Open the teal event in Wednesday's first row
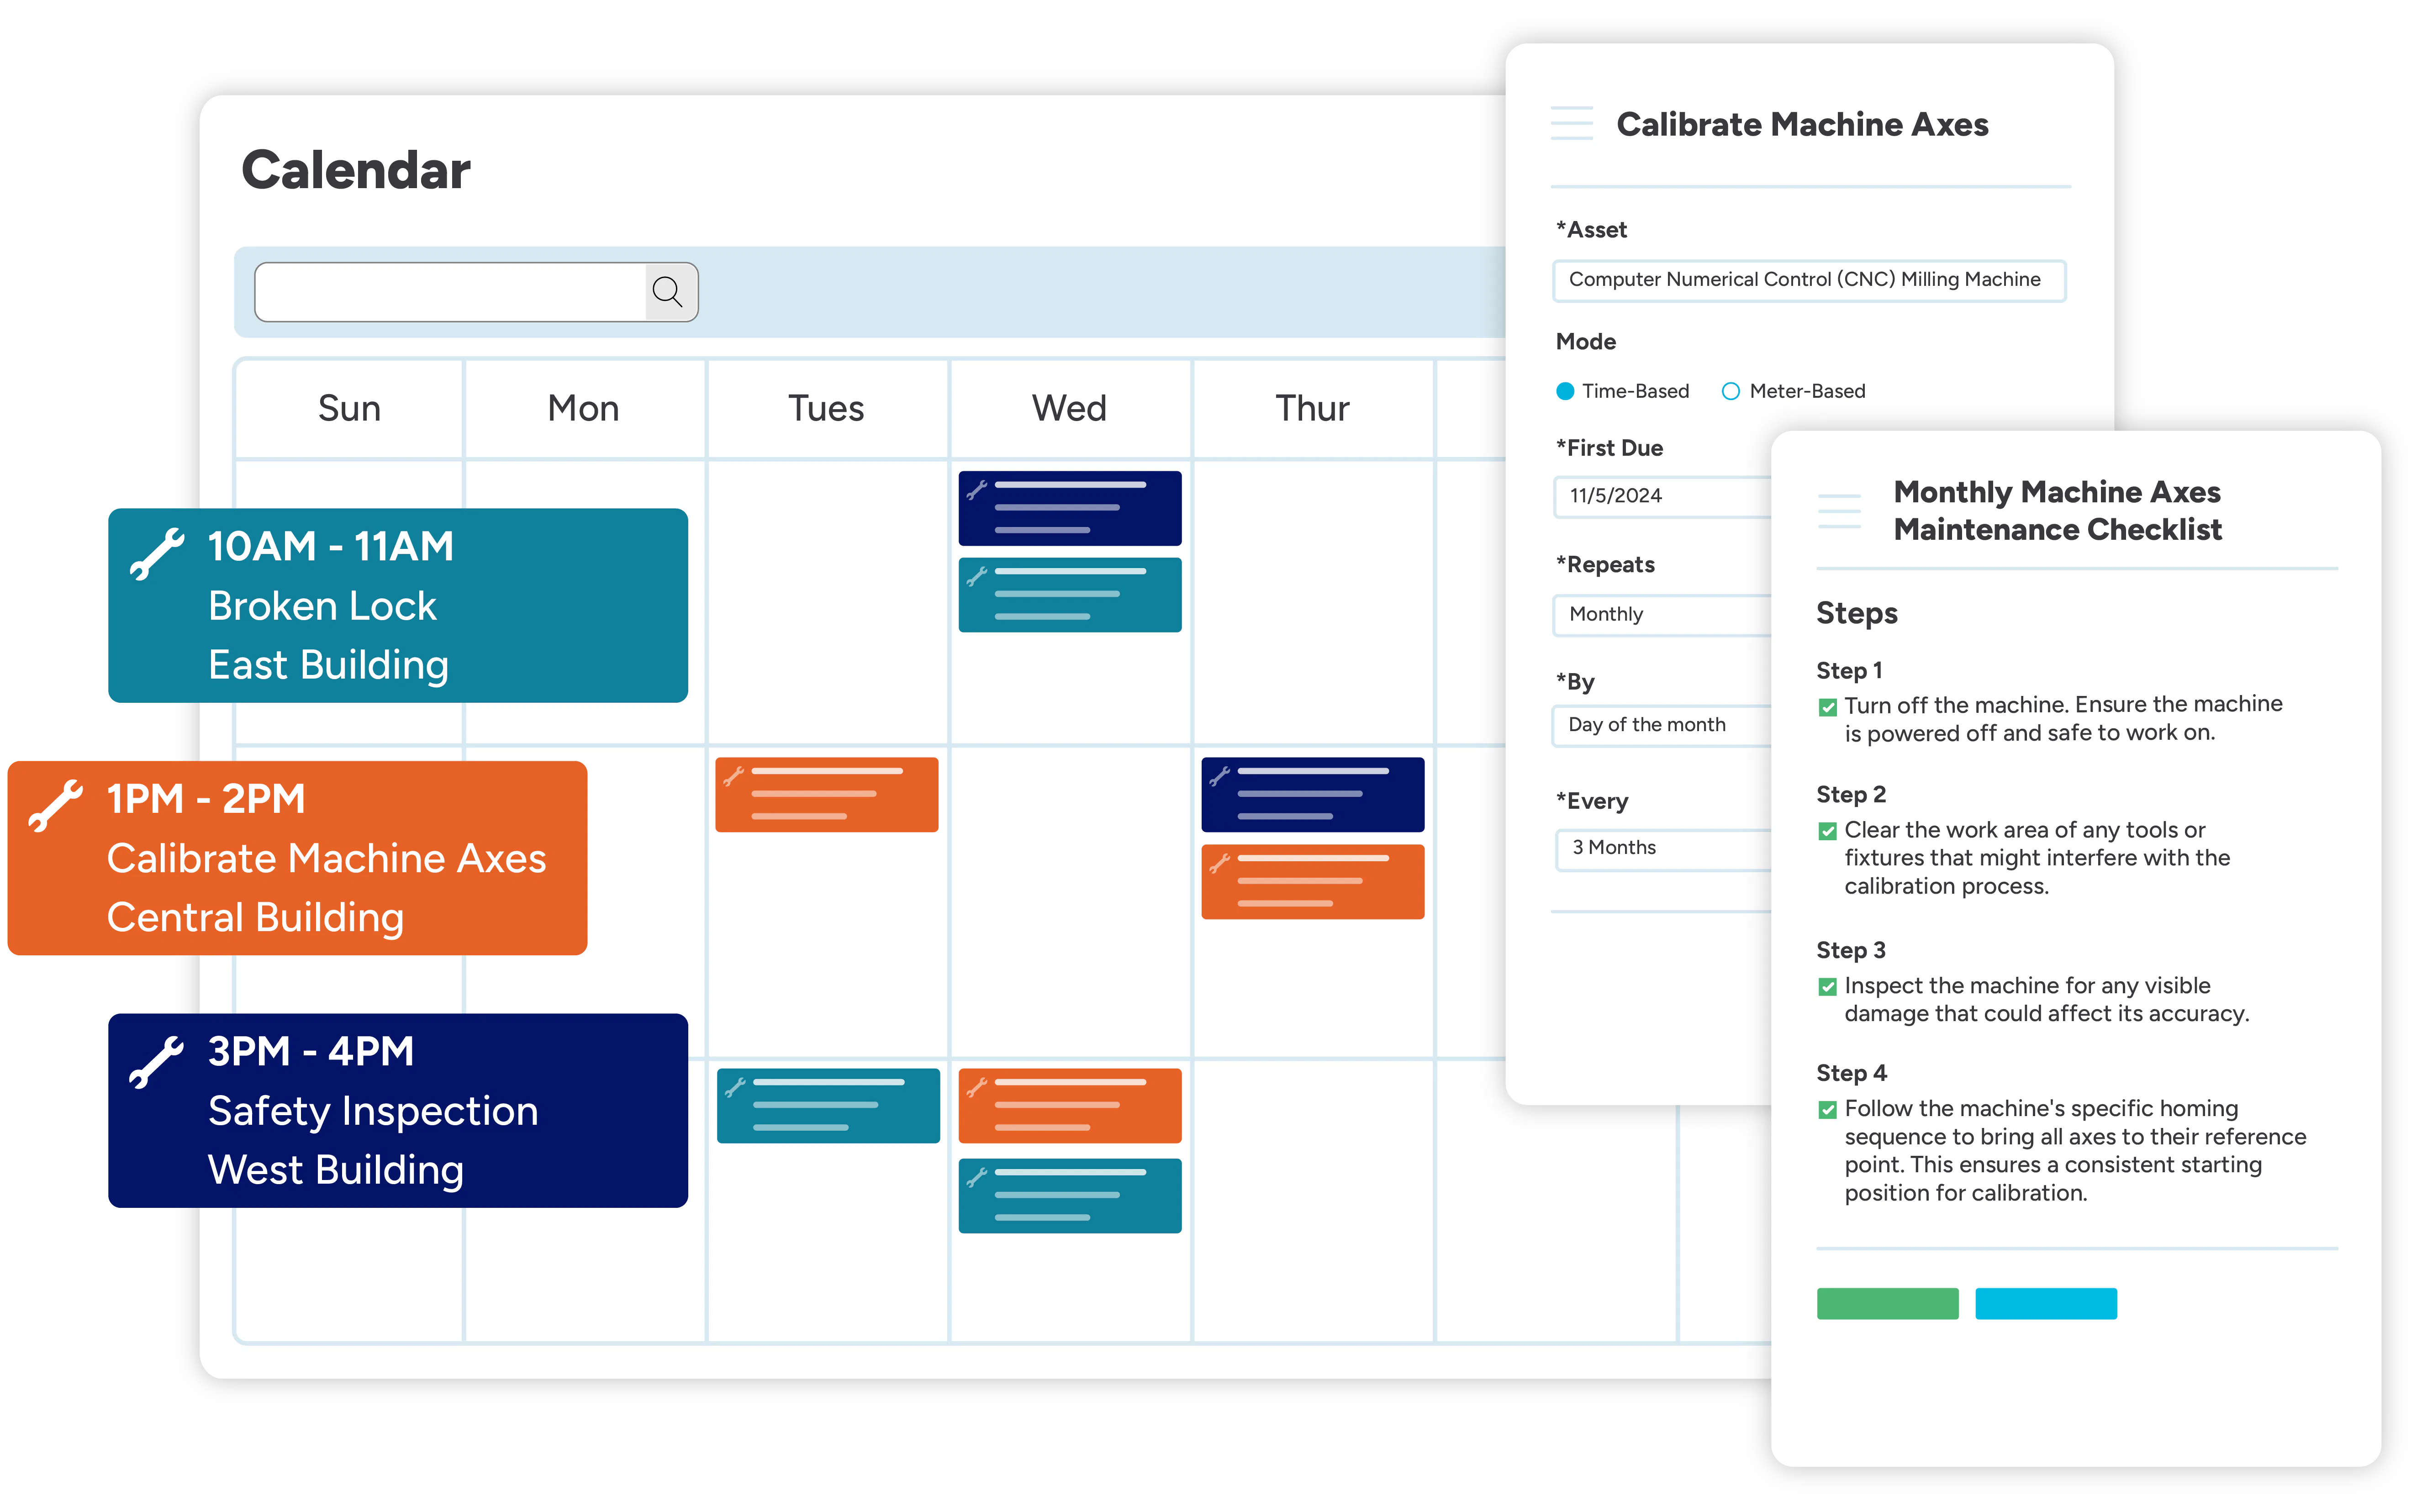This screenshot has height=1512, width=2422. (x=1069, y=595)
